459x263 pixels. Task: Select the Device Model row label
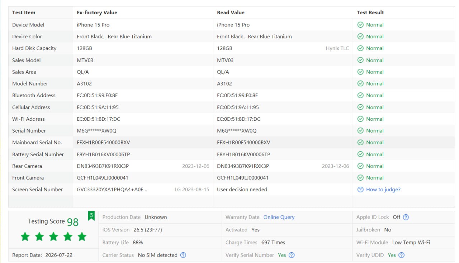coord(28,25)
